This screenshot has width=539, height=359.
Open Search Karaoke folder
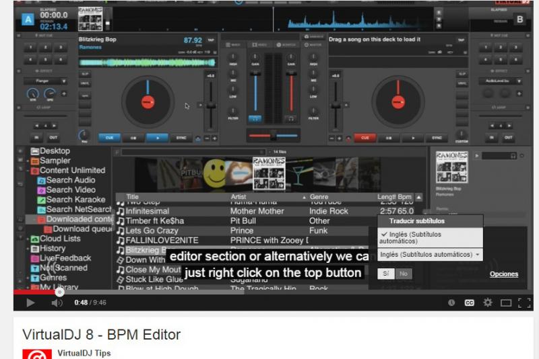(71, 200)
